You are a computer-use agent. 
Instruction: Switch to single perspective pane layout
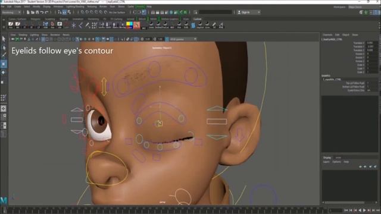click(x=4, y=108)
